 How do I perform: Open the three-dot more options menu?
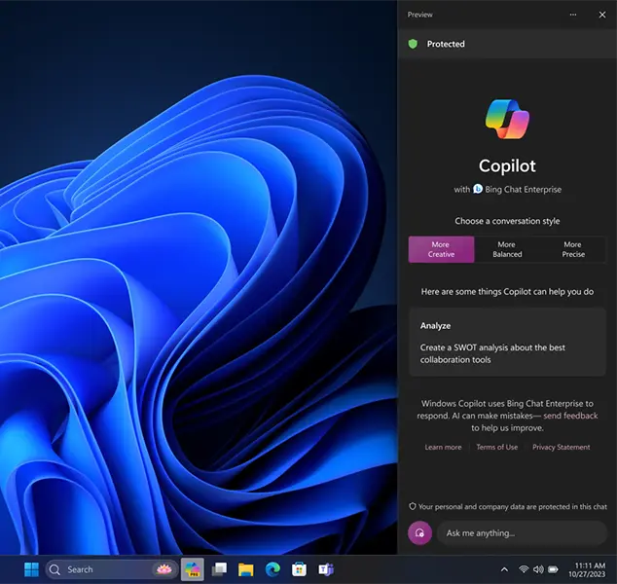[573, 15]
